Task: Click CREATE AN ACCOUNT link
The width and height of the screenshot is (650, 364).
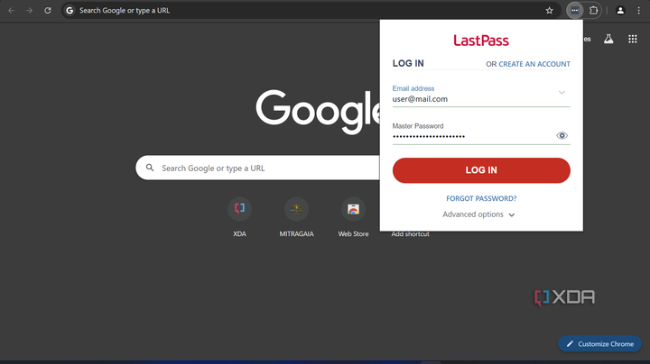Action: click(x=534, y=64)
